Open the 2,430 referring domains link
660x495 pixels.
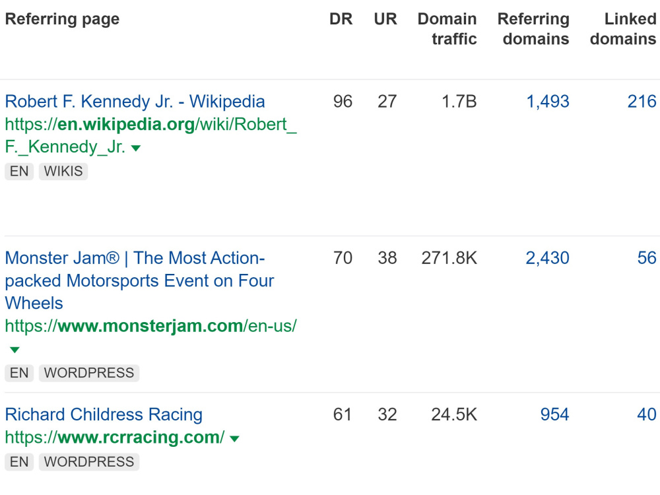547,258
